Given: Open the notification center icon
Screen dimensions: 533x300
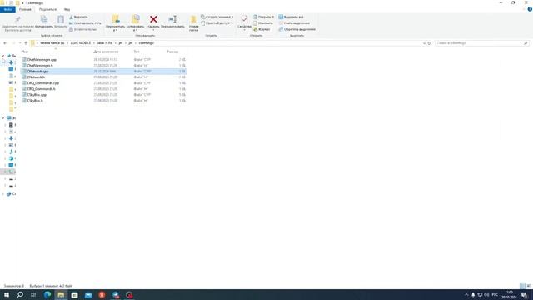Looking at the screenshot, I should tap(525, 294).
